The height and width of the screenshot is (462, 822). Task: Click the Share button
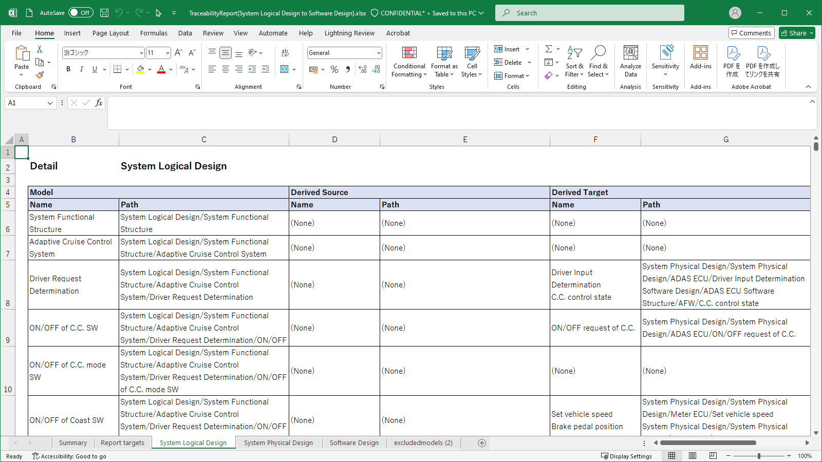point(797,33)
